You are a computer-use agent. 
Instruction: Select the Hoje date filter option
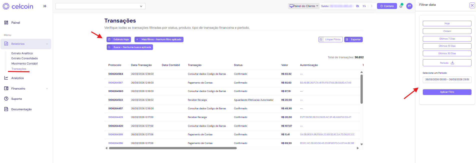tap(447, 23)
